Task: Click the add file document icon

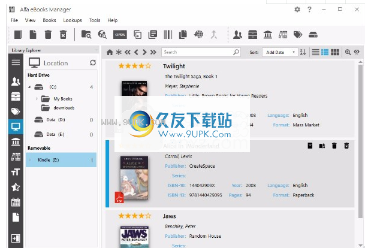Action: coord(33,35)
